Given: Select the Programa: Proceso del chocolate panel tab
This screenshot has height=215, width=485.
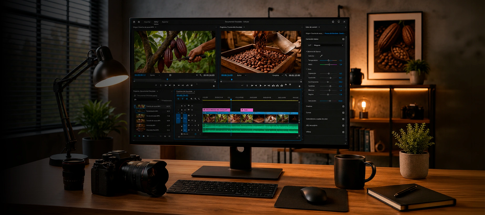Looking at the screenshot, I should (231, 27).
